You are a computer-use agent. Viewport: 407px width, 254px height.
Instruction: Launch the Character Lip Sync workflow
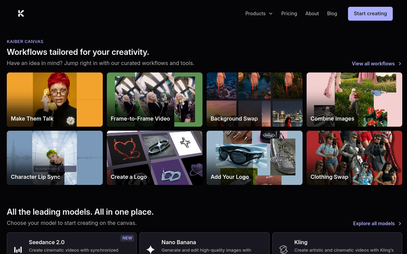click(x=55, y=158)
